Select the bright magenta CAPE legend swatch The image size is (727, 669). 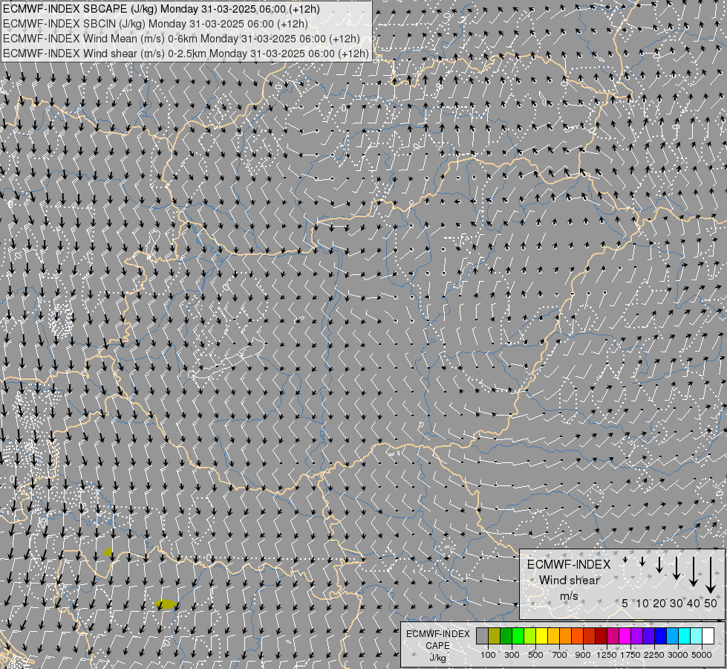pos(625,636)
